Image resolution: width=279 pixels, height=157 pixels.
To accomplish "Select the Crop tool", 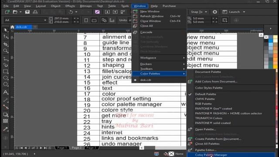I will click(6, 44).
